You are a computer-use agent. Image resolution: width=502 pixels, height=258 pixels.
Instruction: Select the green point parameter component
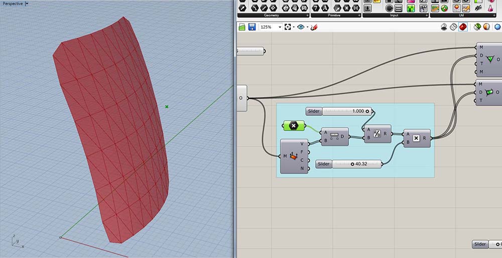[294, 126]
